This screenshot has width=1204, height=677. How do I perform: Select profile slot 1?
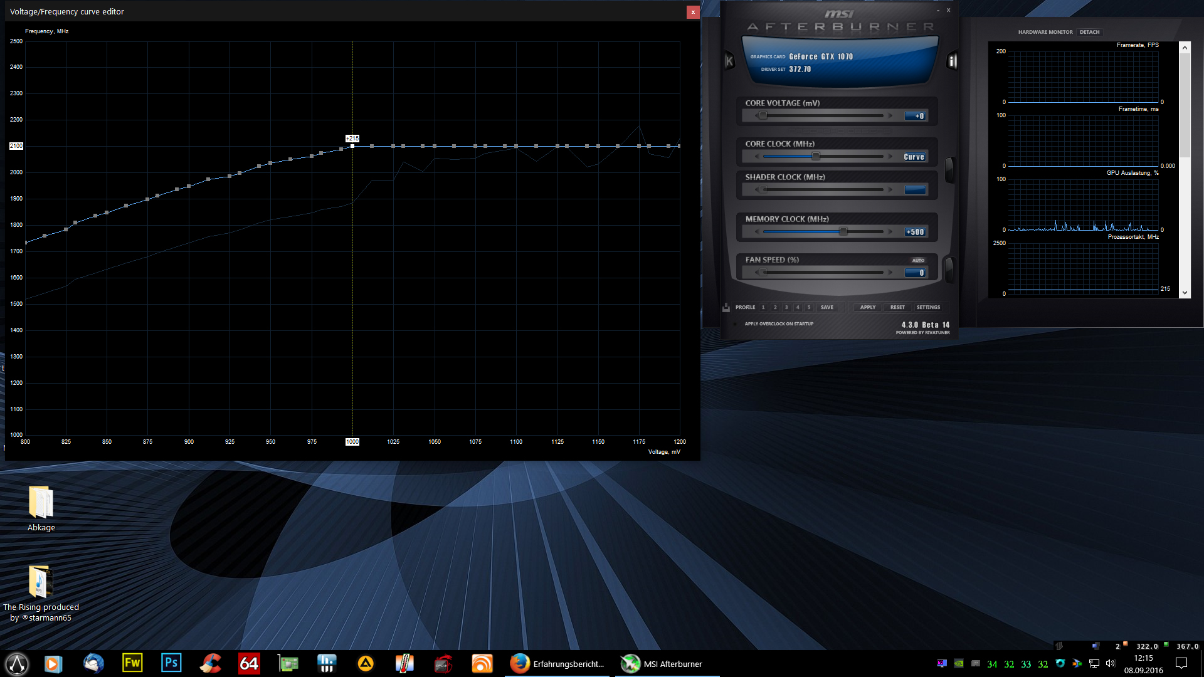tap(763, 307)
